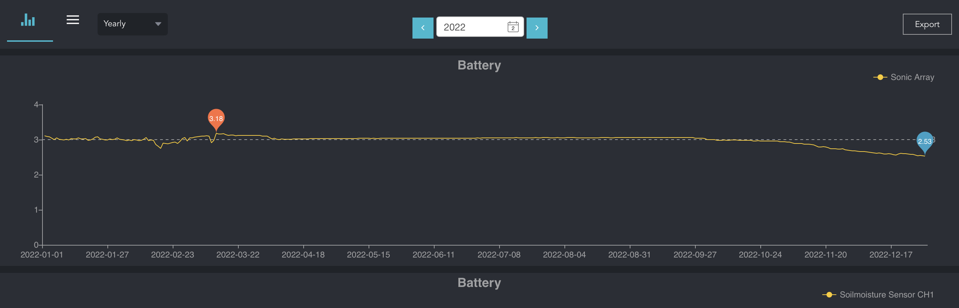The width and height of the screenshot is (959, 308).
Task: Click the yellow Sonic Array legend marker
Action: coord(880,78)
